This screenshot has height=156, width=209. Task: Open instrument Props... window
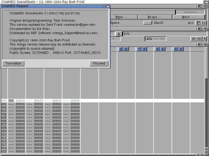click(x=155, y=17)
